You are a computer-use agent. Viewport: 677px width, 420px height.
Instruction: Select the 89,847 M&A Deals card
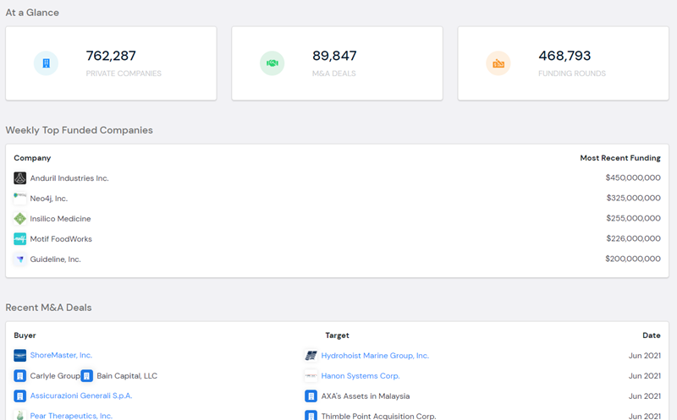(x=337, y=63)
